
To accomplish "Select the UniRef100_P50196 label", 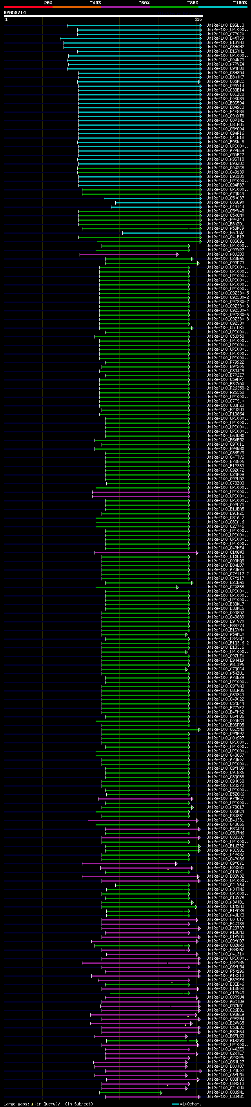I will click(x=225, y=971).
